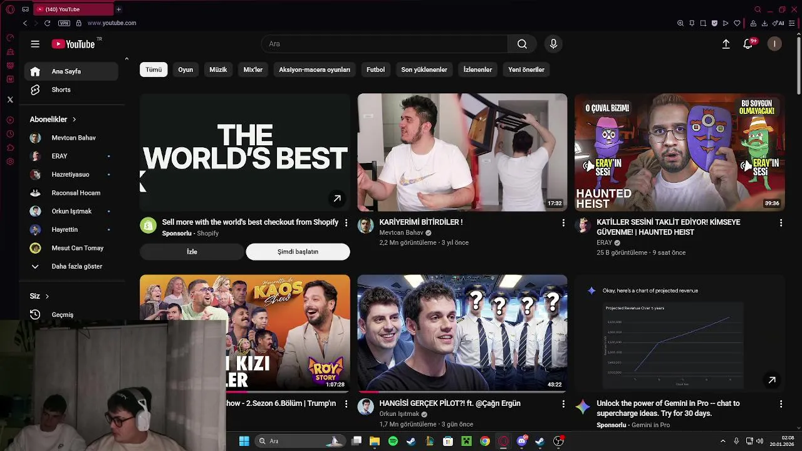Open the Create upload icon
Image resolution: width=802 pixels, height=451 pixels.
726,44
